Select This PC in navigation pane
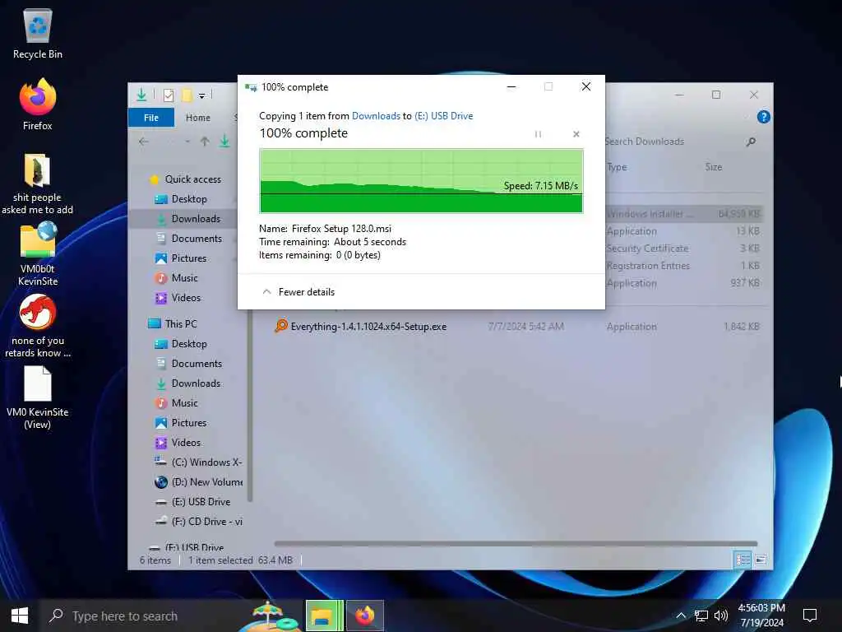 click(173, 323)
